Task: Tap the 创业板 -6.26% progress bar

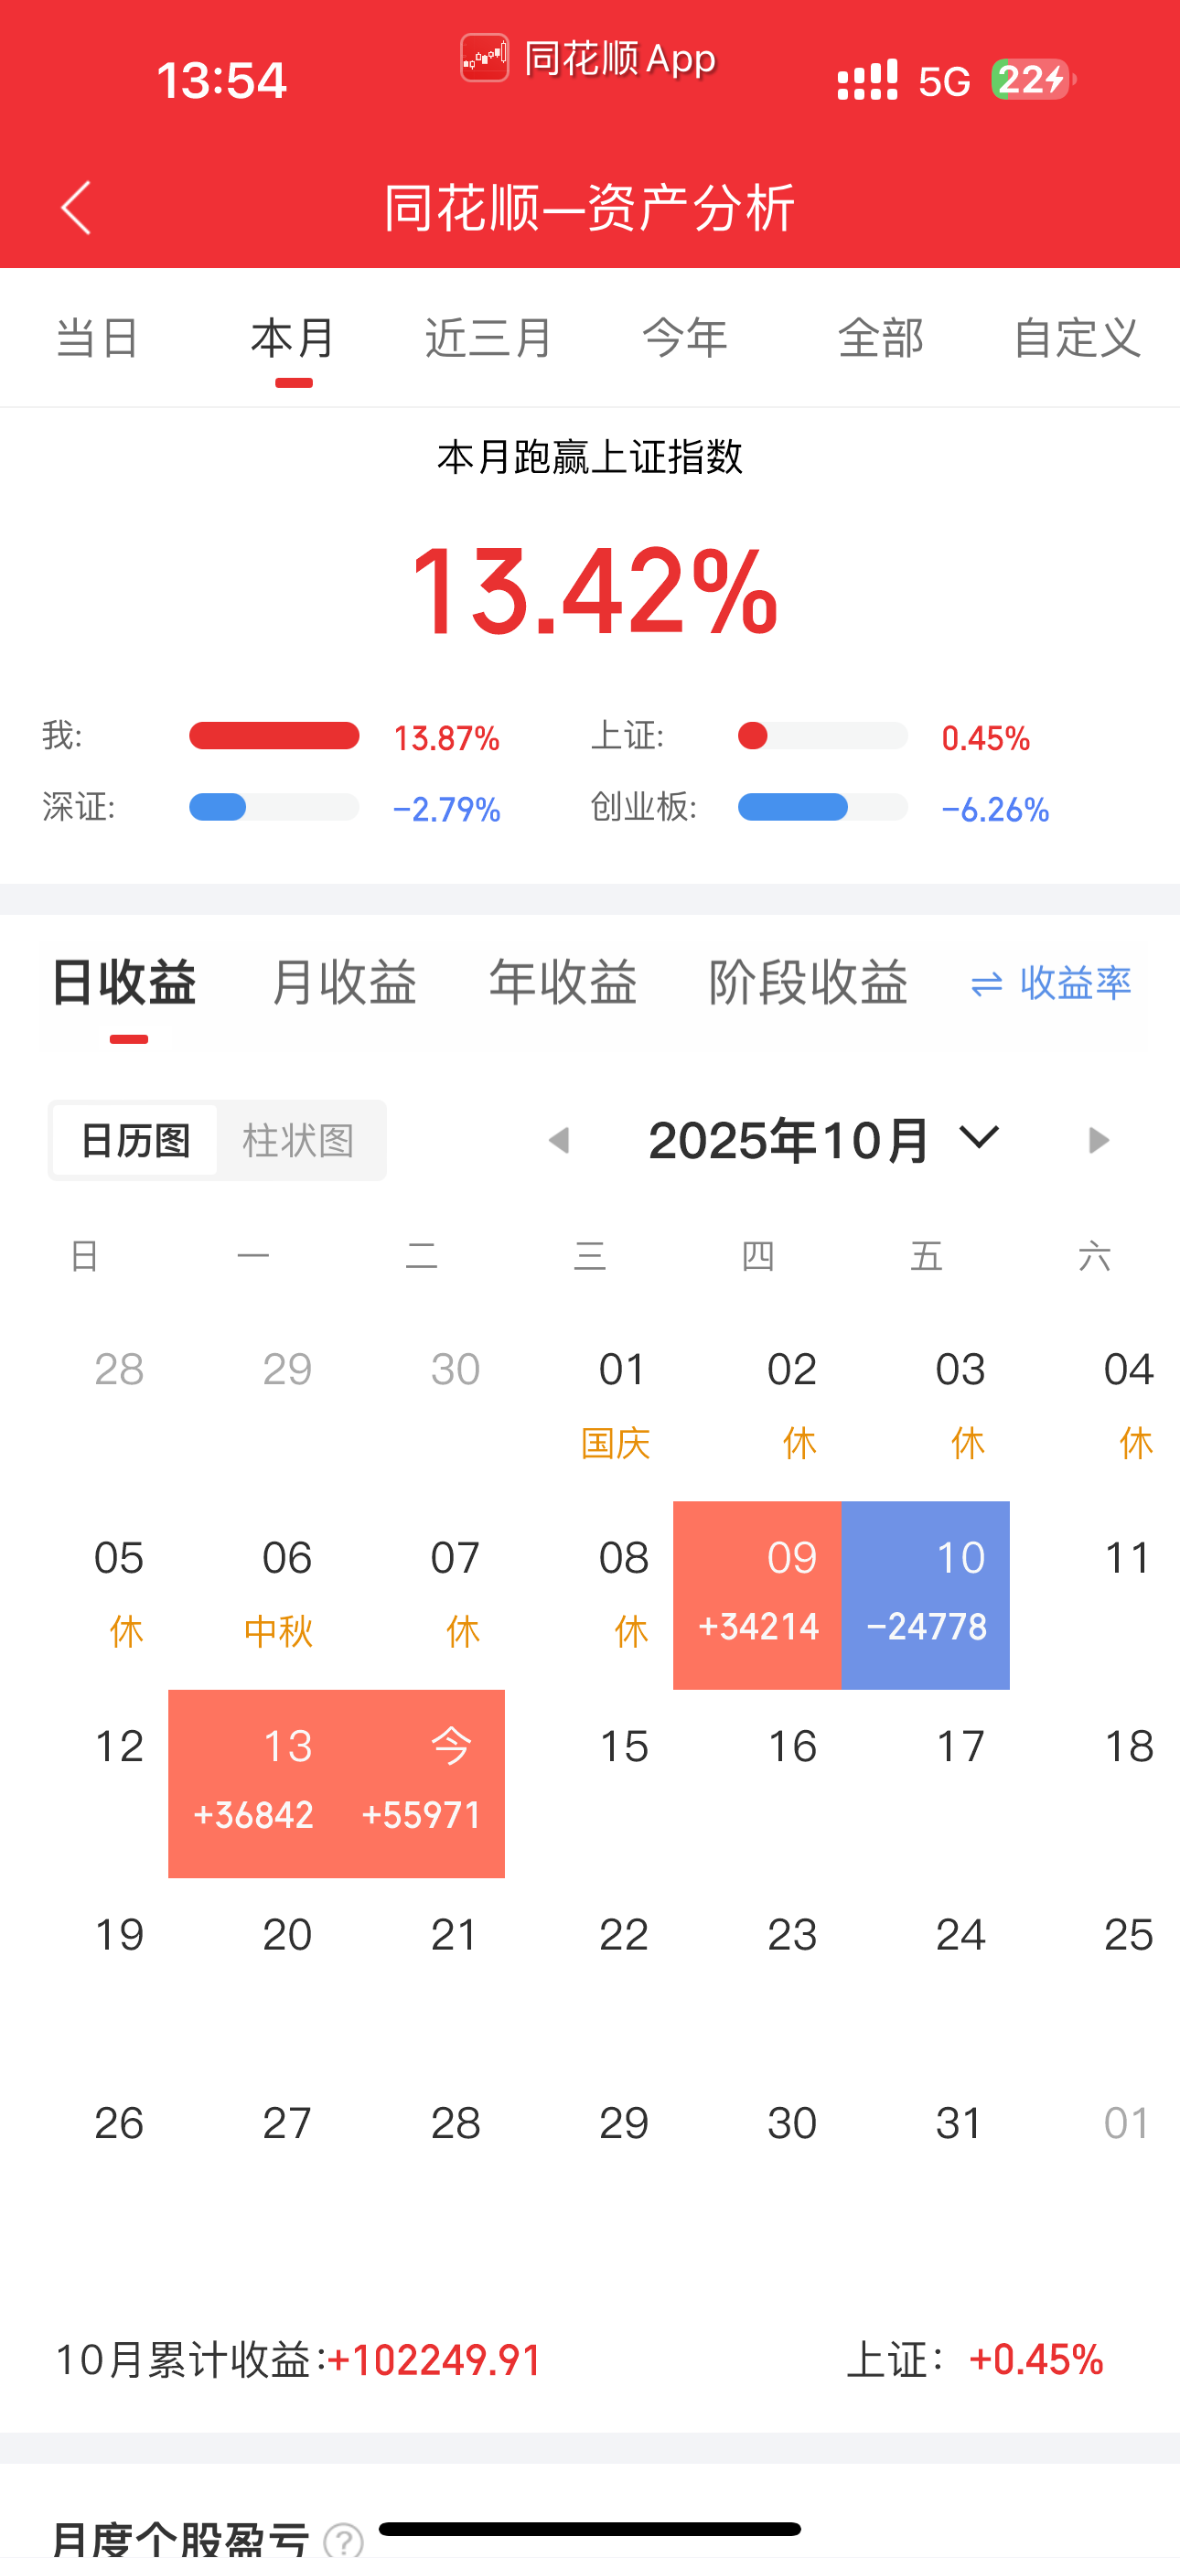Action: (x=822, y=806)
